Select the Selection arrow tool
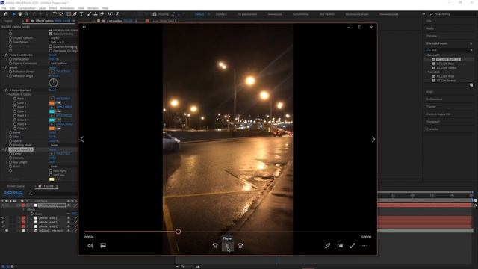This screenshot has height=269, width=478. point(13,14)
